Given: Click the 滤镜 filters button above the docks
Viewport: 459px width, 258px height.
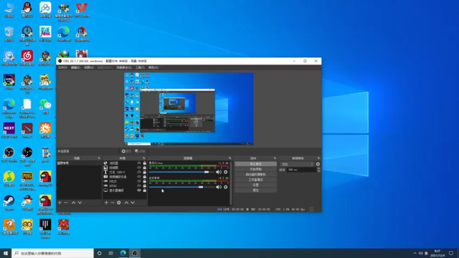Looking at the screenshot, I should point(140,151).
